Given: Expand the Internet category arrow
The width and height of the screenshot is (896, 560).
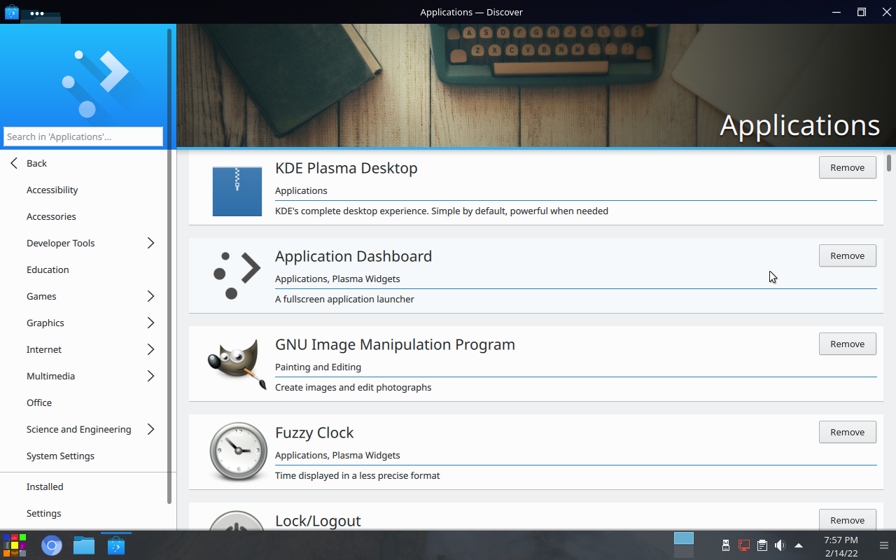Looking at the screenshot, I should (x=150, y=349).
